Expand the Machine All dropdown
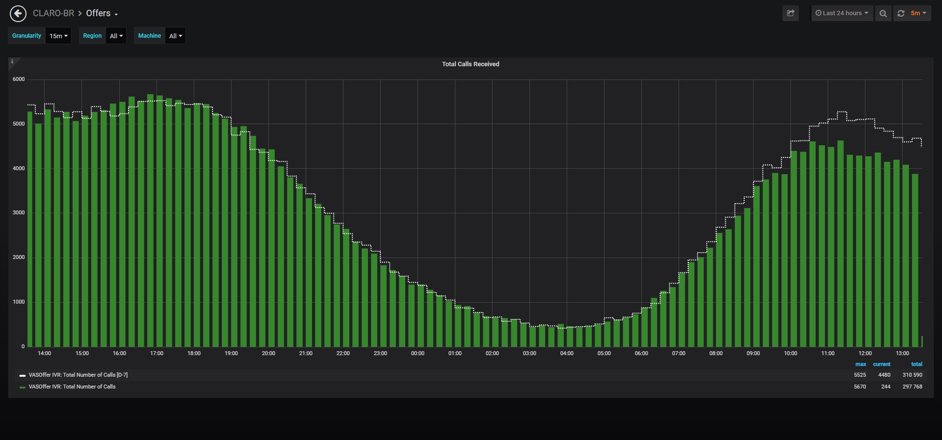The width and height of the screenshot is (942, 440). pyautogui.click(x=176, y=36)
